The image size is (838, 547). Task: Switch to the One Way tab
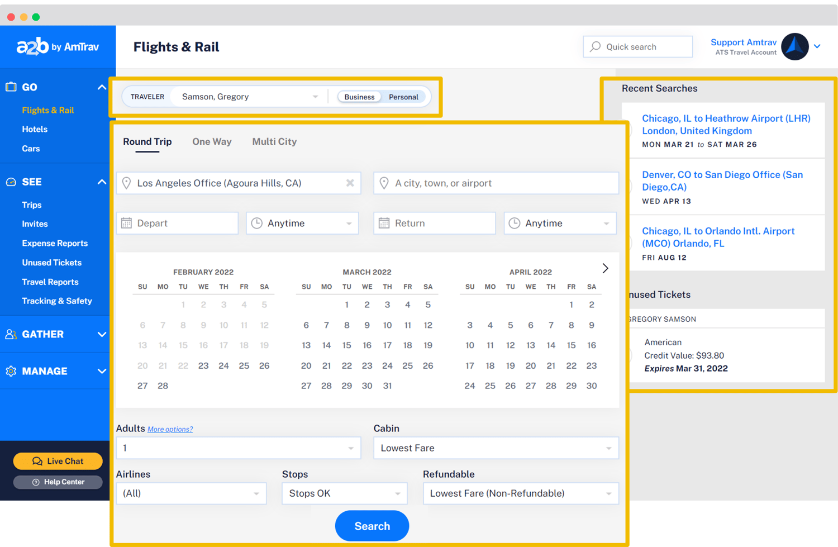[x=212, y=142]
